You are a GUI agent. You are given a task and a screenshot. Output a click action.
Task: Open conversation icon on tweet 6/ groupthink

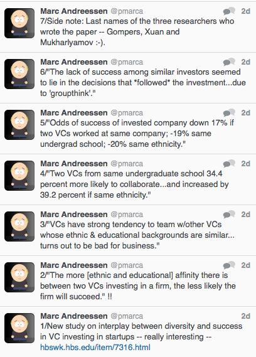pyautogui.click(x=229, y=61)
